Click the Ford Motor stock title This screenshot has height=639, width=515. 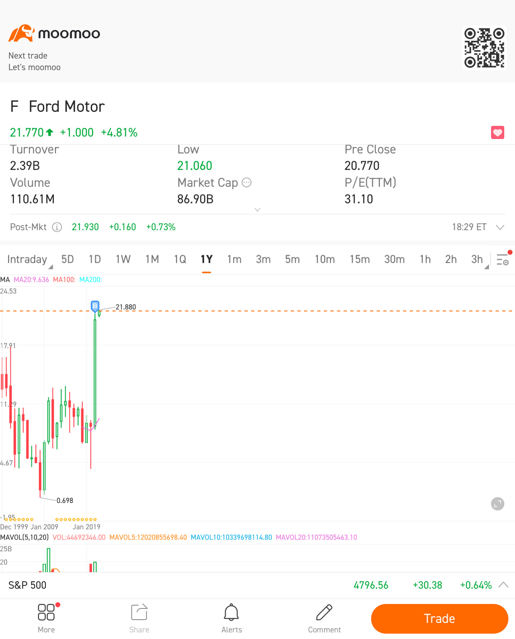66,106
